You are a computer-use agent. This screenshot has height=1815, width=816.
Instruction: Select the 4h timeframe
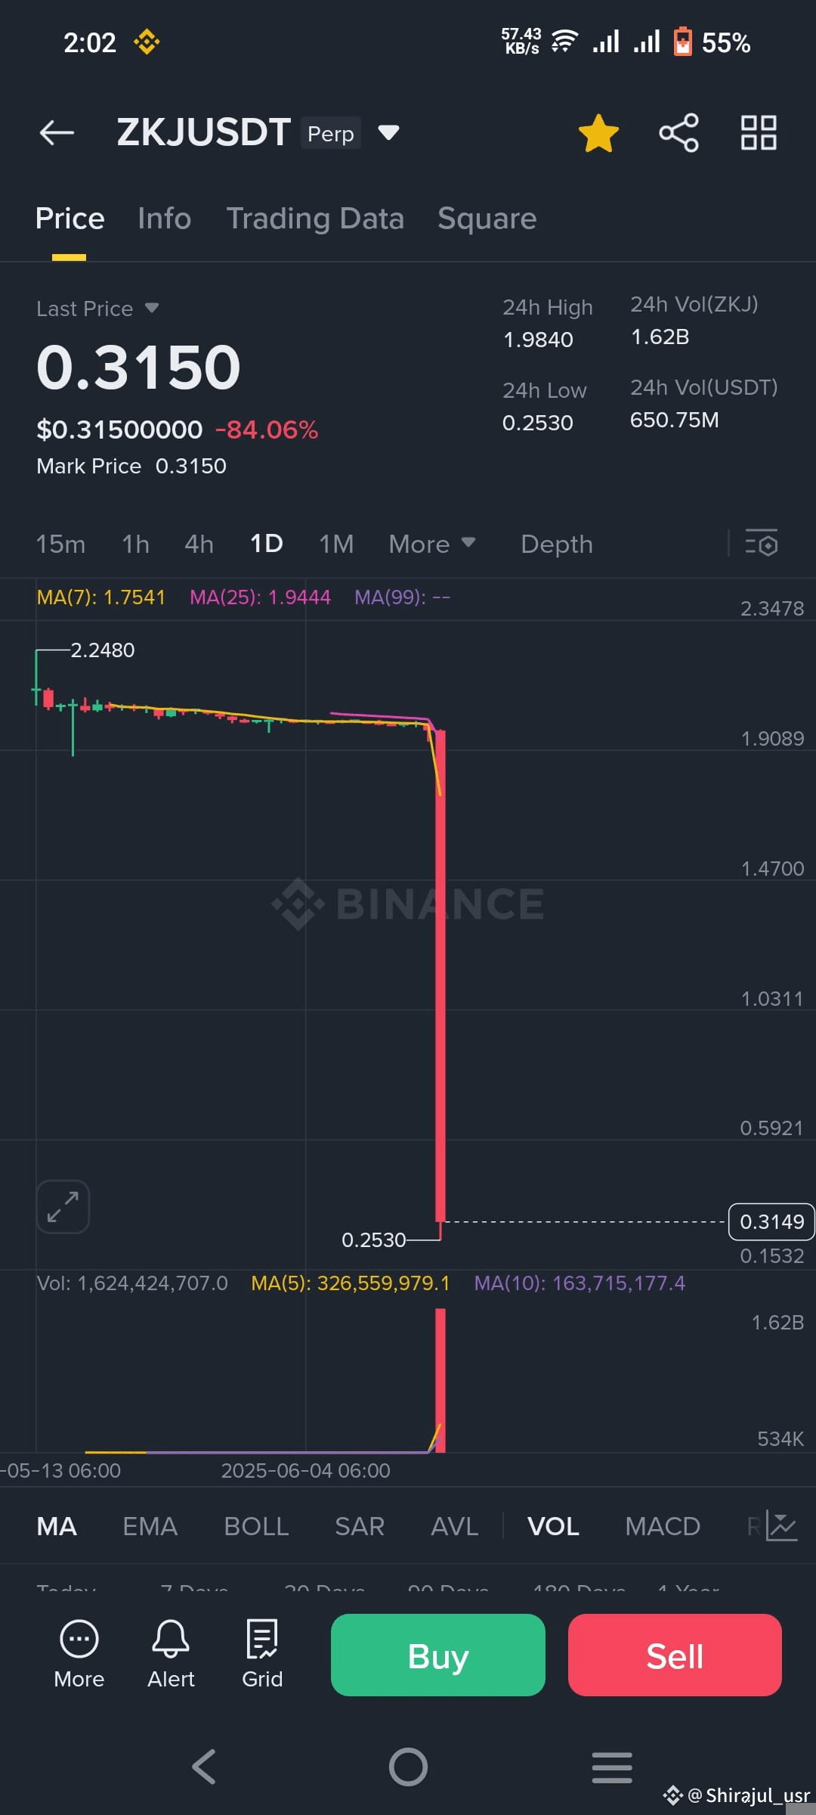pos(199,544)
